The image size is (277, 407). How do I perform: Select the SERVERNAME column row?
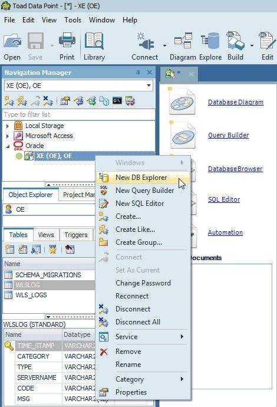(x=50, y=378)
